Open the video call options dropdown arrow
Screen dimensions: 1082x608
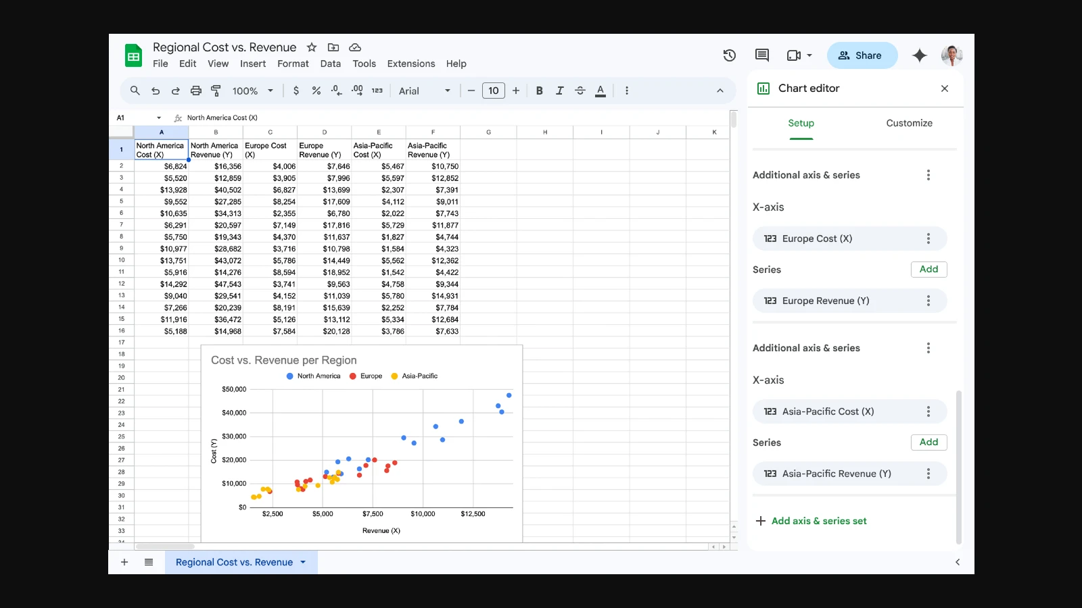click(x=809, y=55)
